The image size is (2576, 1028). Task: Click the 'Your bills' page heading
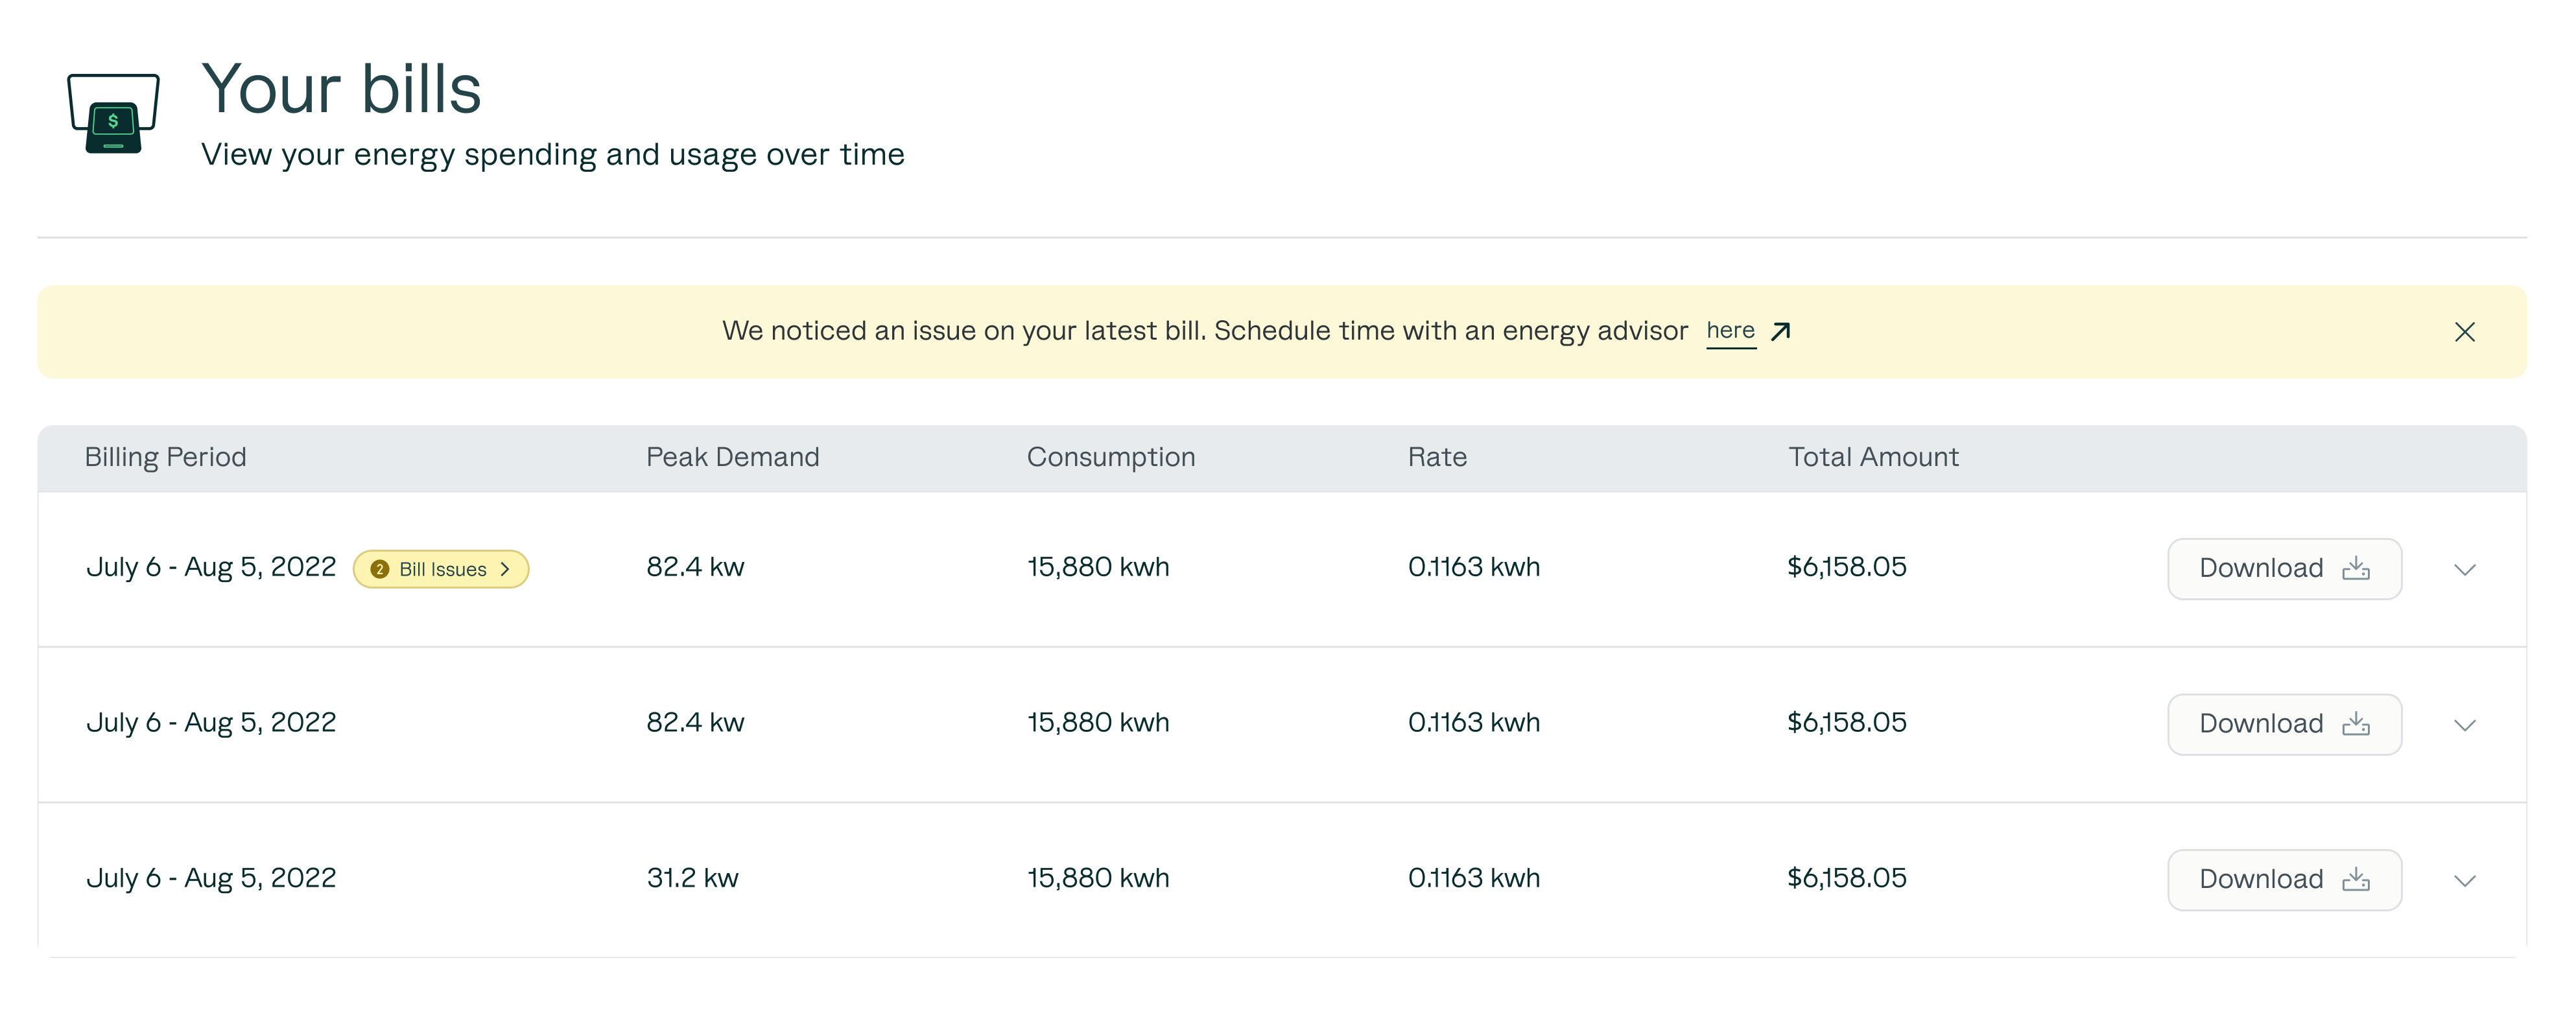341,89
